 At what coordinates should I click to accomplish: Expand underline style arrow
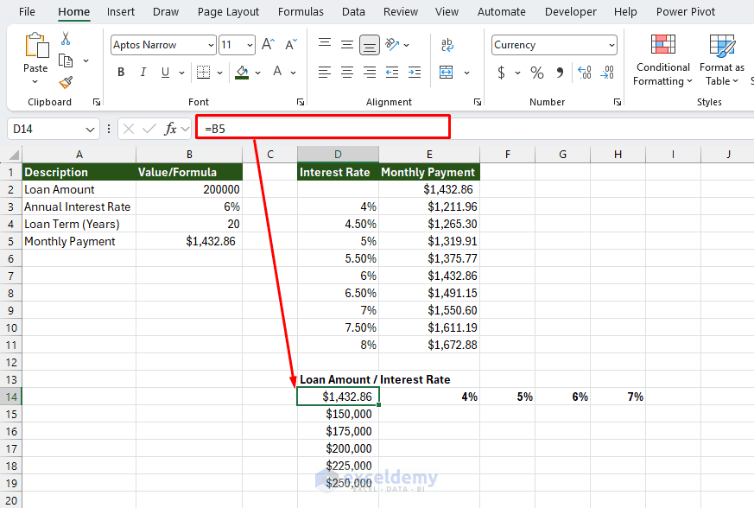click(181, 73)
